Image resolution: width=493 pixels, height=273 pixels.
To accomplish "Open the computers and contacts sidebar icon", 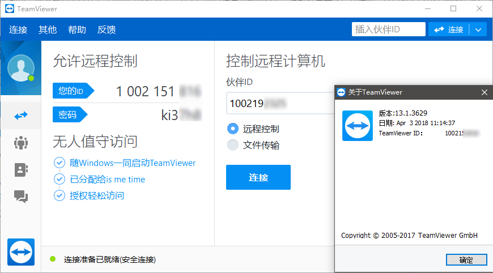I will tap(21, 170).
